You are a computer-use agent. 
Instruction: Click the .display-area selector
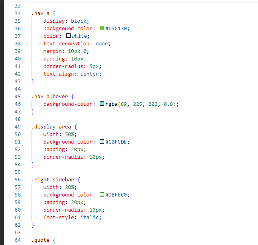coord(51,127)
